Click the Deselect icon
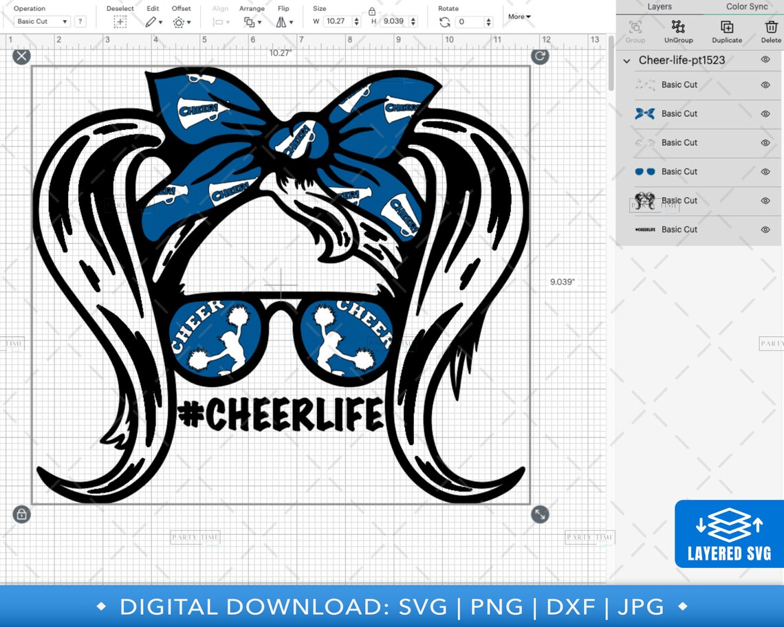This screenshot has width=784, height=627. pyautogui.click(x=120, y=21)
